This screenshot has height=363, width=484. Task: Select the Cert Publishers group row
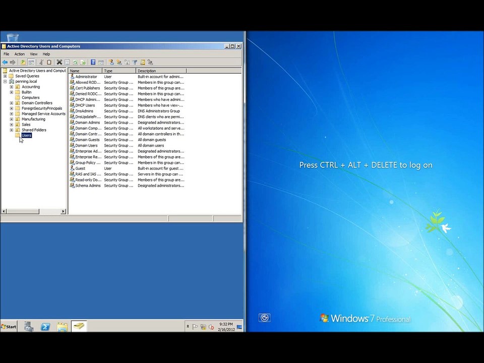tap(127, 88)
